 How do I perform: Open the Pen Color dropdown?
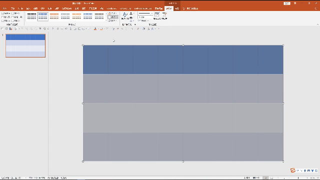pyautogui.click(x=143, y=20)
